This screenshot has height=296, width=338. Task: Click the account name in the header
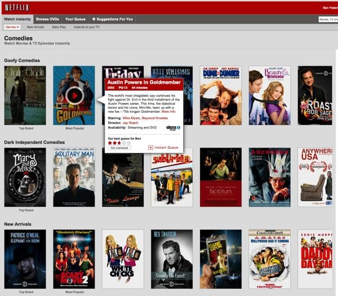(330, 8)
